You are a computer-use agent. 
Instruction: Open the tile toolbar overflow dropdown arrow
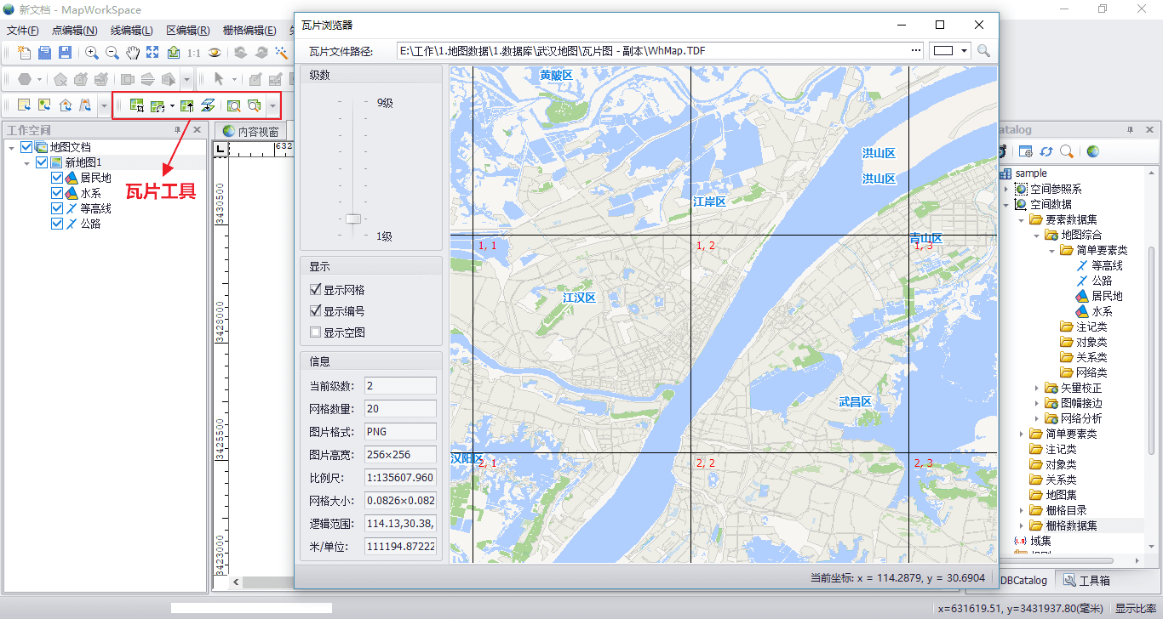272,105
